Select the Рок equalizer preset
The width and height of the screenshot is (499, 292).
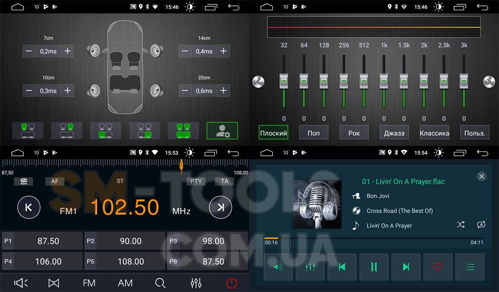point(354,133)
